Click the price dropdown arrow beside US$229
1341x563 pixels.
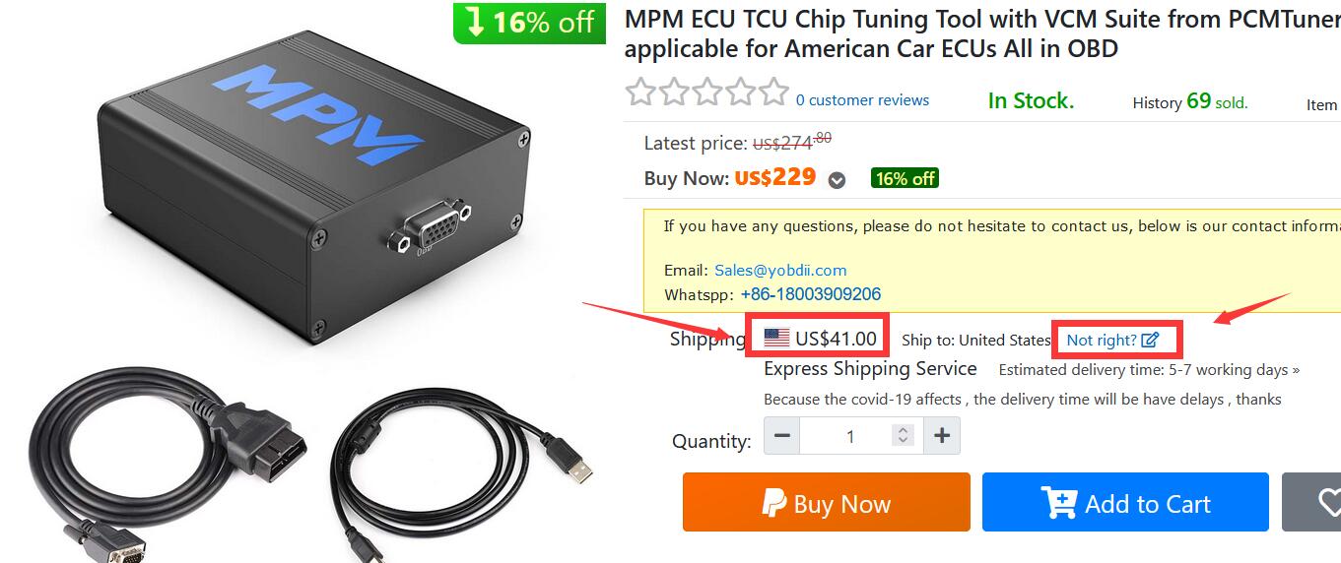coord(837,180)
